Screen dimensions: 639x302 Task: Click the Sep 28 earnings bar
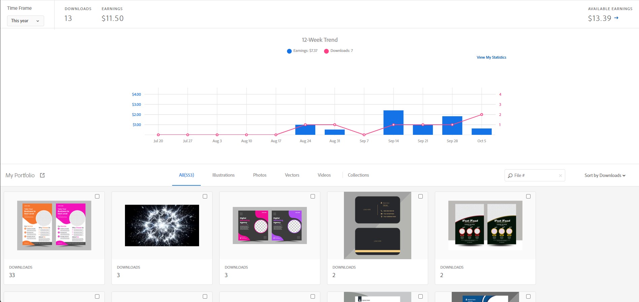click(x=452, y=126)
